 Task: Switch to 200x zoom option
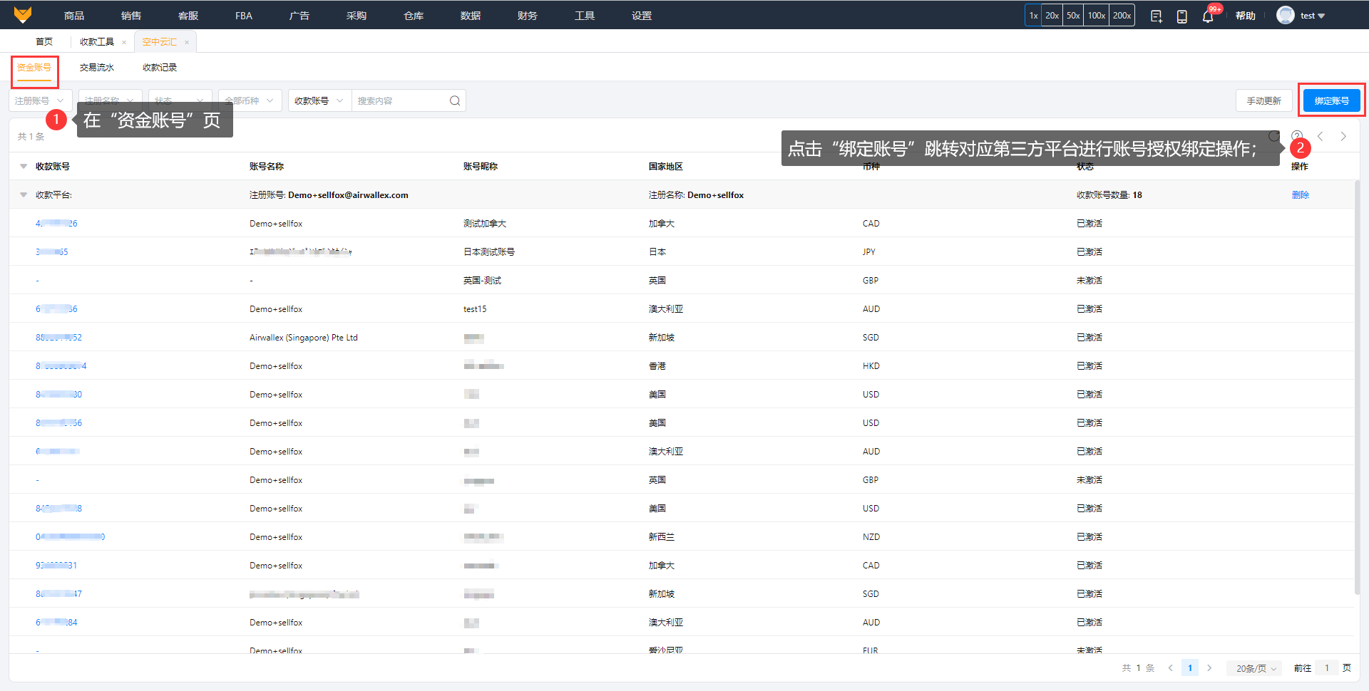tap(1122, 16)
